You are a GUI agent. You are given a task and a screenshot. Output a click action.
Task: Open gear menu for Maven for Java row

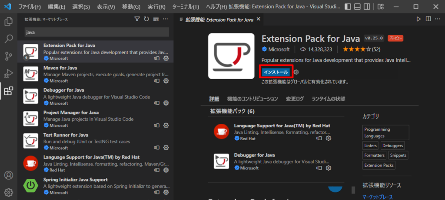(166, 81)
